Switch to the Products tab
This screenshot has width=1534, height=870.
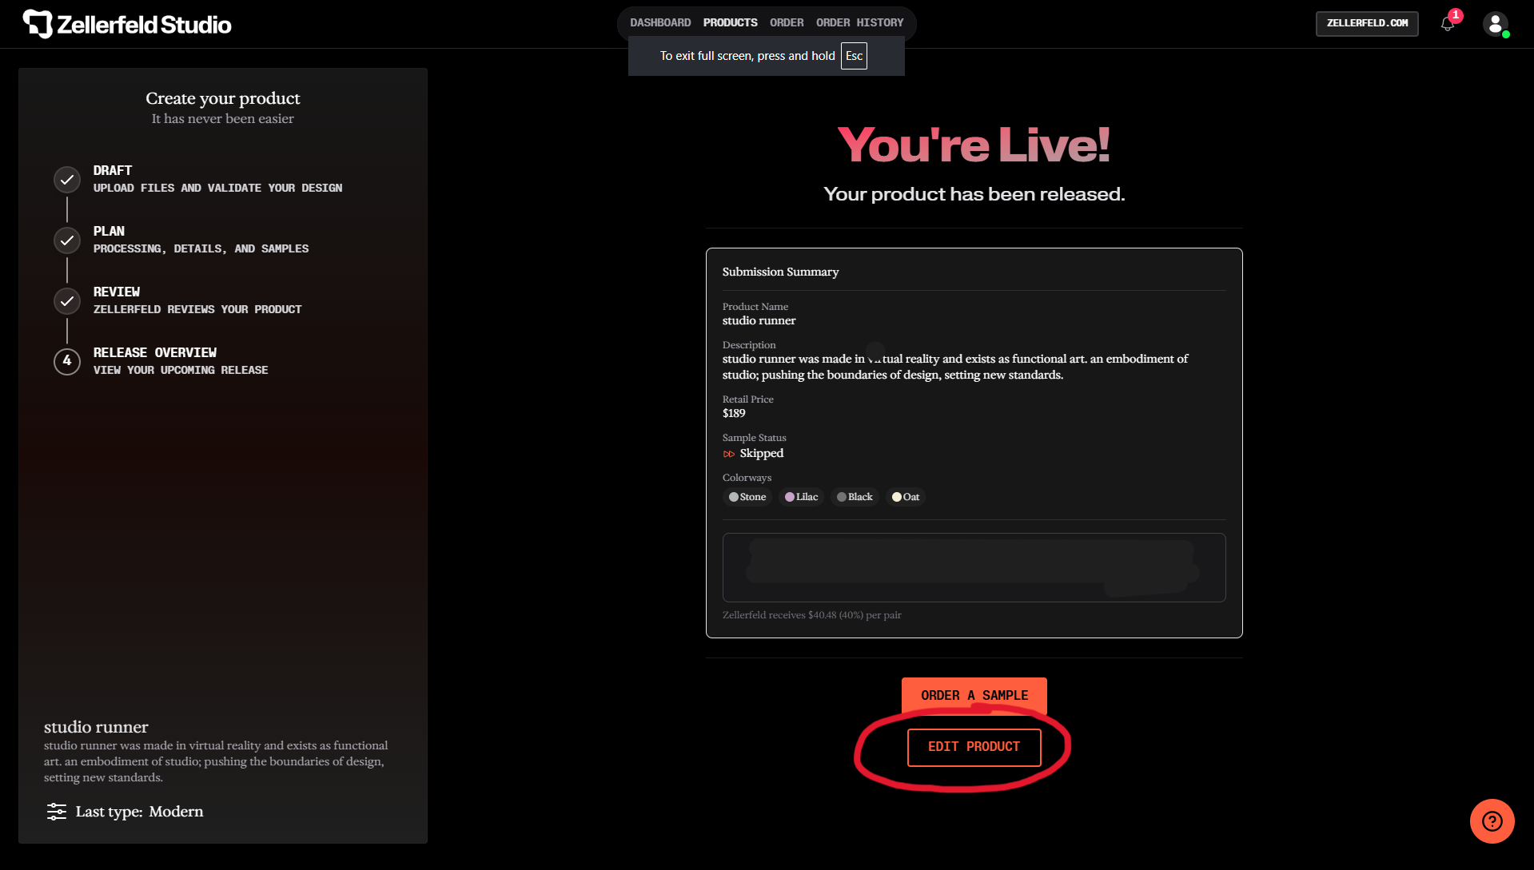pyautogui.click(x=731, y=22)
